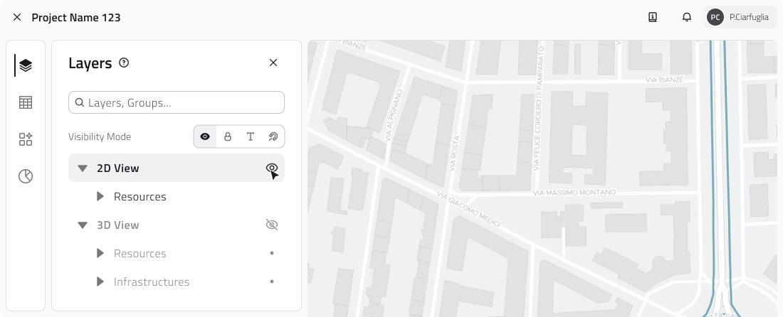Open the Layers tab in sidebar
This screenshot has width=783, height=317.
[26, 65]
